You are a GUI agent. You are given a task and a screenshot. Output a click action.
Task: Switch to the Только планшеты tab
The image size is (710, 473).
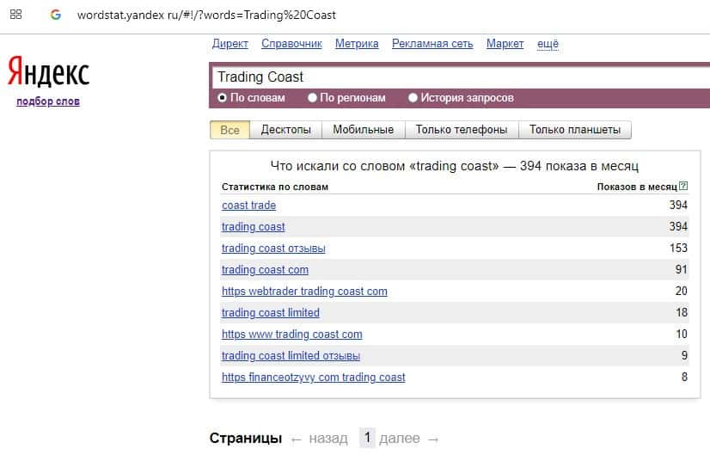pyautogui.click(x=574, y=130)
